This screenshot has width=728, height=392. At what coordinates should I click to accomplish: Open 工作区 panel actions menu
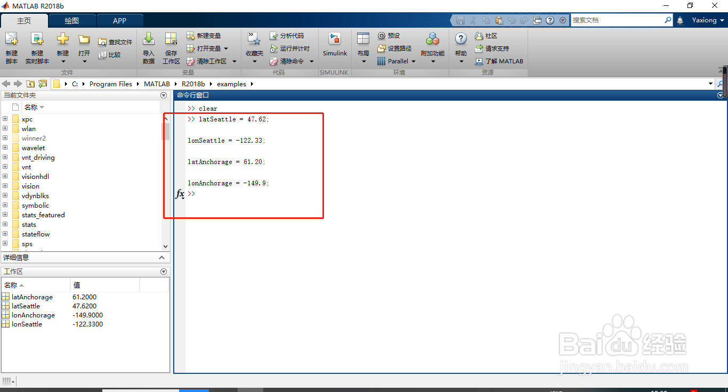click(164, 272)
